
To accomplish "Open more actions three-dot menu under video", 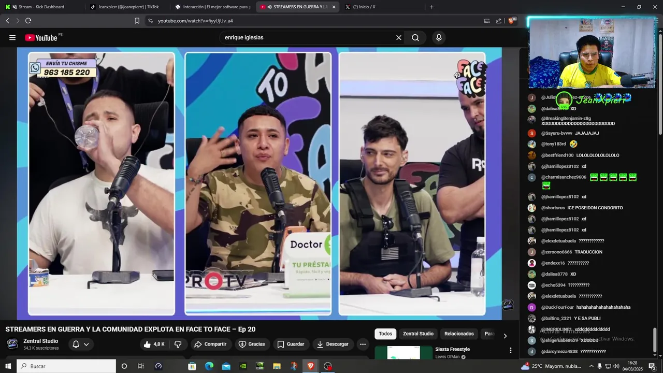I will pos(363,344).
